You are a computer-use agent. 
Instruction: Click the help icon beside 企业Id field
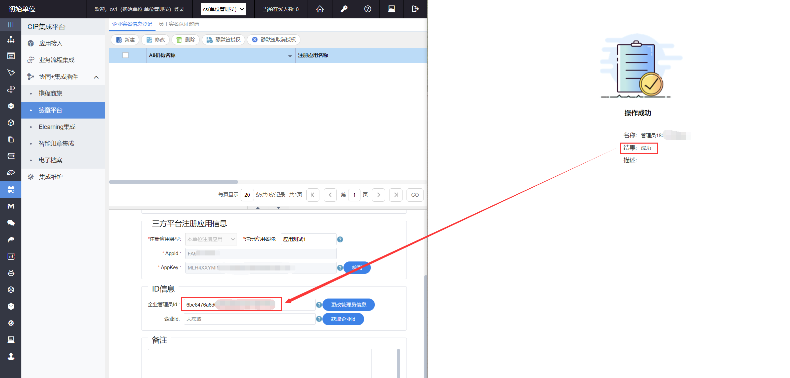pos(319,319)
